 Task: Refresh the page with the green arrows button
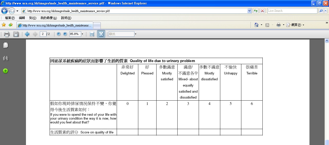[x=256, y=11]
